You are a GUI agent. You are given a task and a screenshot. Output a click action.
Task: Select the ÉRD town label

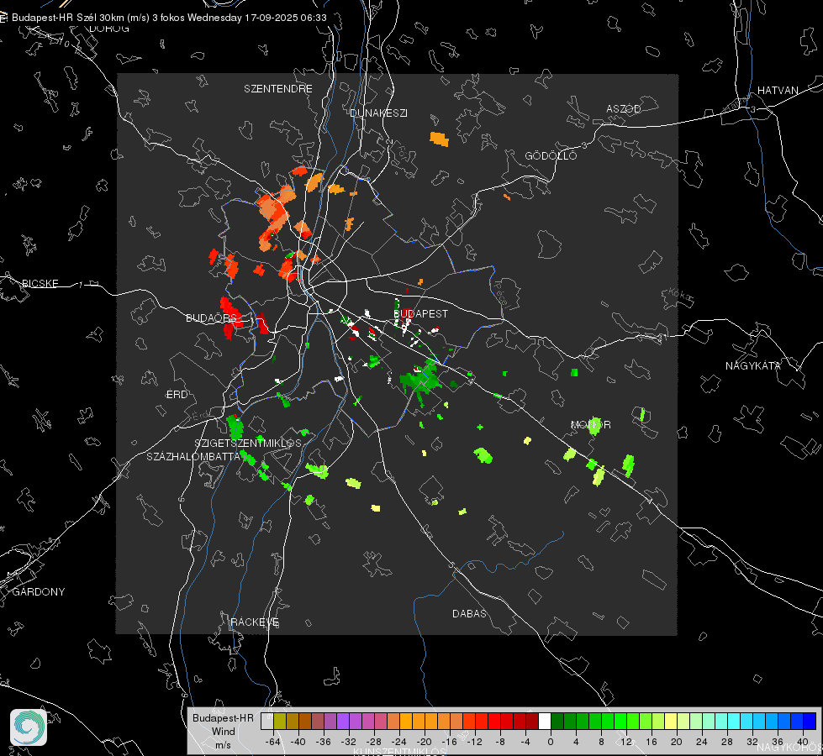(x=177, y=395)
